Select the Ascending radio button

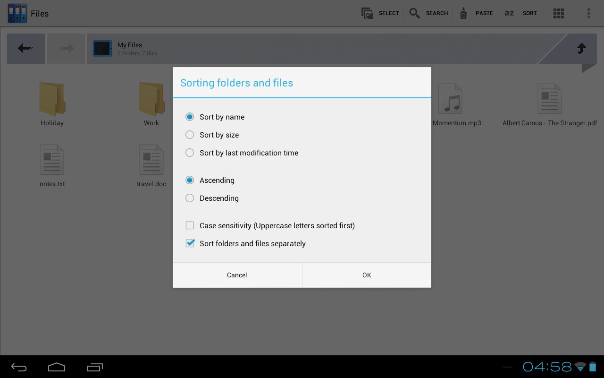[x=190, y=180]
